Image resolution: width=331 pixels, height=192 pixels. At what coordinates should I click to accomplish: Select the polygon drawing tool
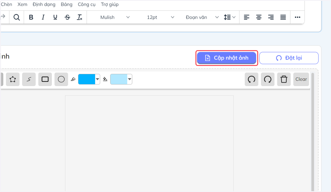[x=13, y=79]
